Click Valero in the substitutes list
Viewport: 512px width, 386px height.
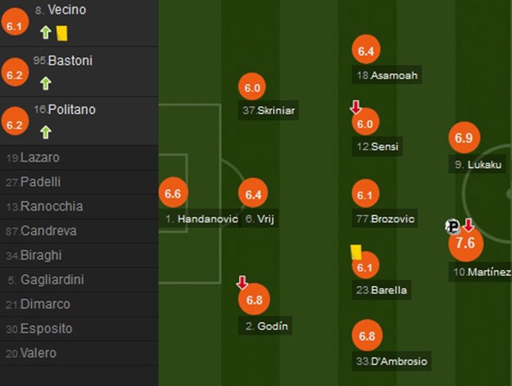(38, 354)
